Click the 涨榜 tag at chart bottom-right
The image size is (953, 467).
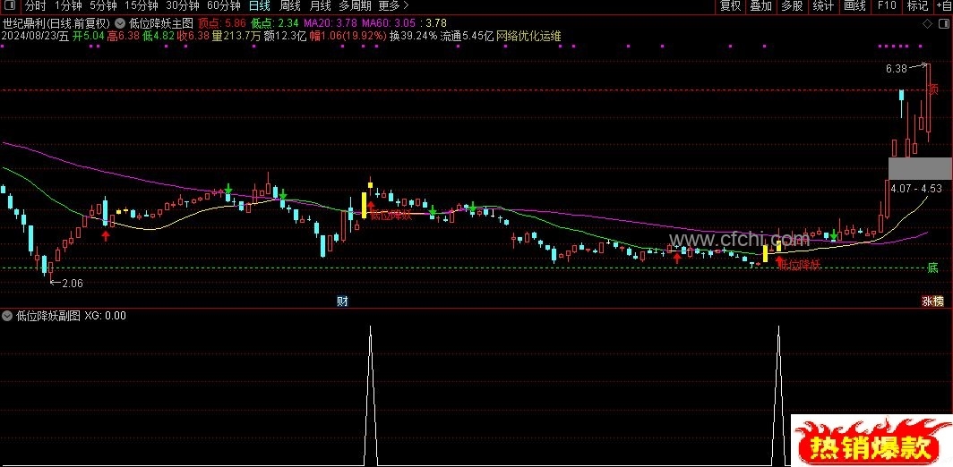[x=933, y=301]
